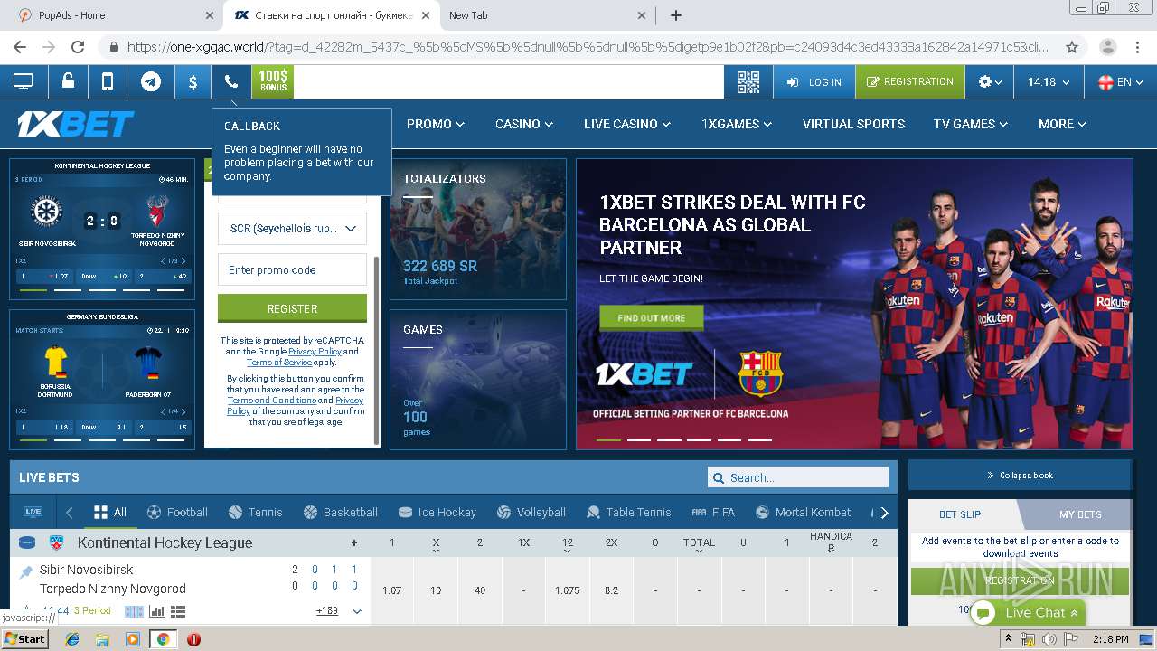Click the REGISTRATION button in top bar
Viewport: 1157px width, 651px height.
(x=910, y=82)
